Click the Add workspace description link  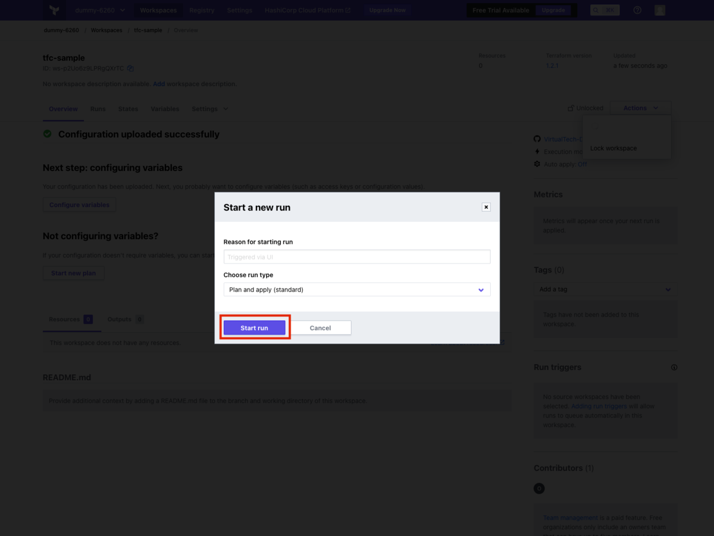(159, 84)
